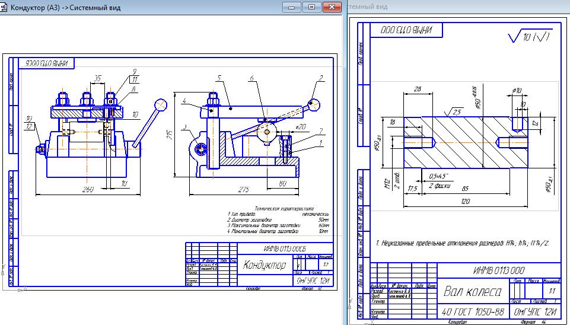Select position number 8 leader label
Screen dimensions: 570x325
(134, 89)
